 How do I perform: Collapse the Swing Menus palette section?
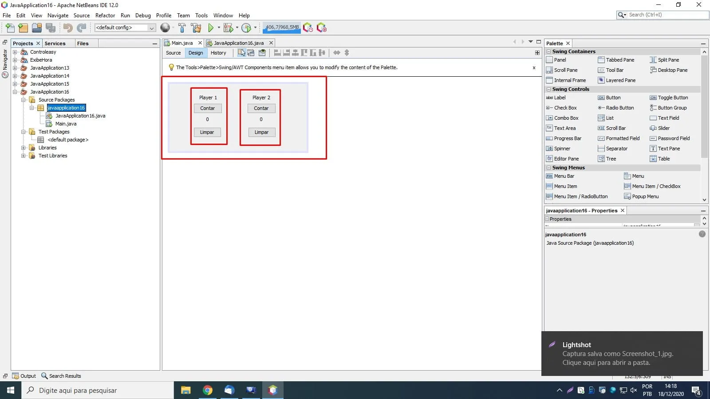(548, 168)
